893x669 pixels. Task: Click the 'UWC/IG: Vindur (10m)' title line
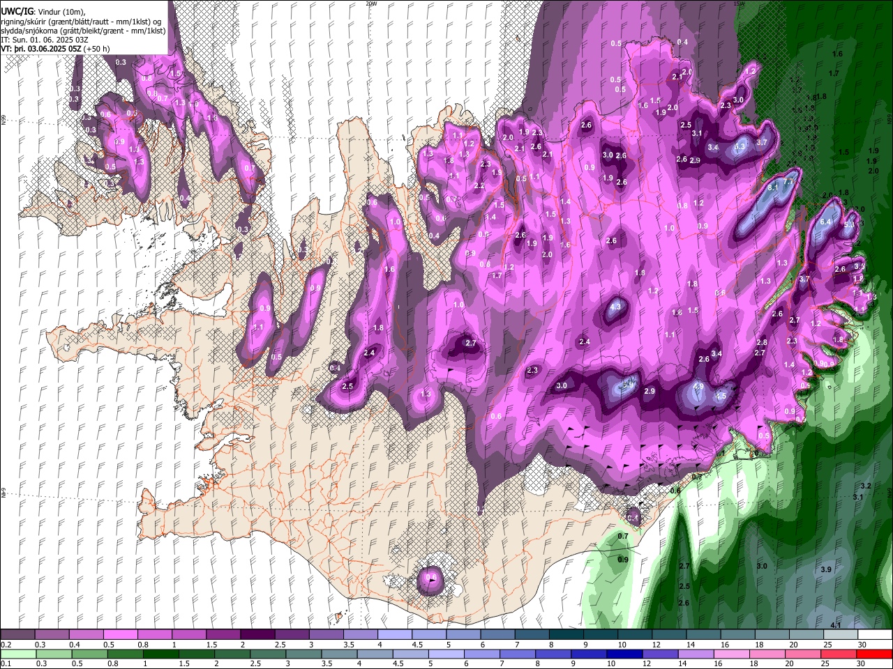(43, 12)
